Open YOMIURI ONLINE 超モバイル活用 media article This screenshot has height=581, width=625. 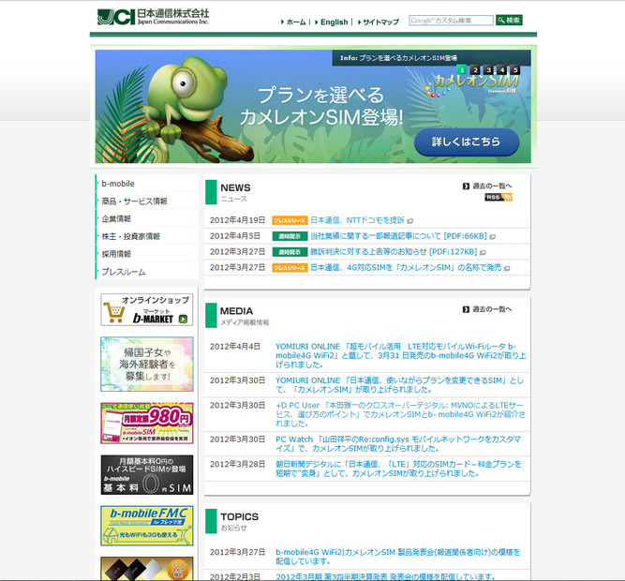[x=401, y=355]
